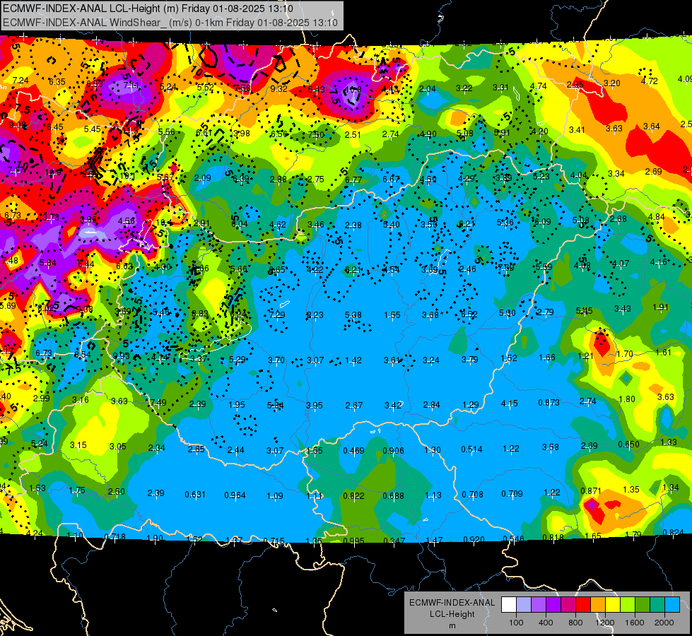Click the wind shear reading 9.32

(x=279, y=89)
